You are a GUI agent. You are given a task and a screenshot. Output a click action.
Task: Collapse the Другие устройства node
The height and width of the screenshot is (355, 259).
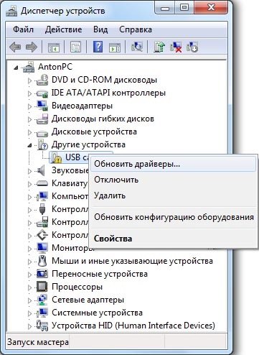29,145
